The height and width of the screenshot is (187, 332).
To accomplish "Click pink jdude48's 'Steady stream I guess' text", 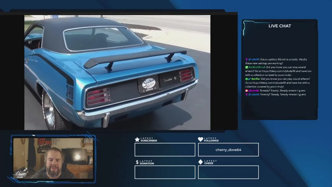I will coord(293,91).
